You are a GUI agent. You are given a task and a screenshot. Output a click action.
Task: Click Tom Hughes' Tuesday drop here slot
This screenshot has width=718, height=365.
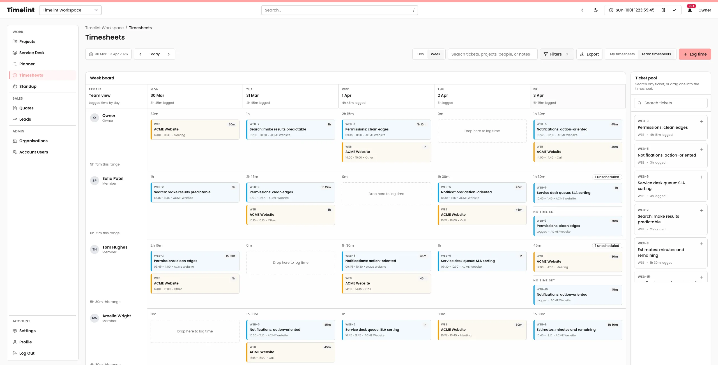[x=291, y=263]
